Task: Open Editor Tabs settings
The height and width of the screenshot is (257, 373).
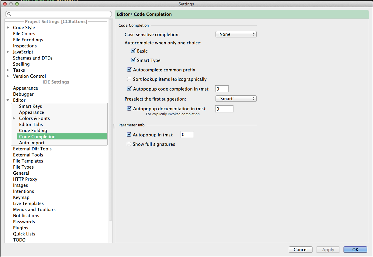Action: point(31,125)
